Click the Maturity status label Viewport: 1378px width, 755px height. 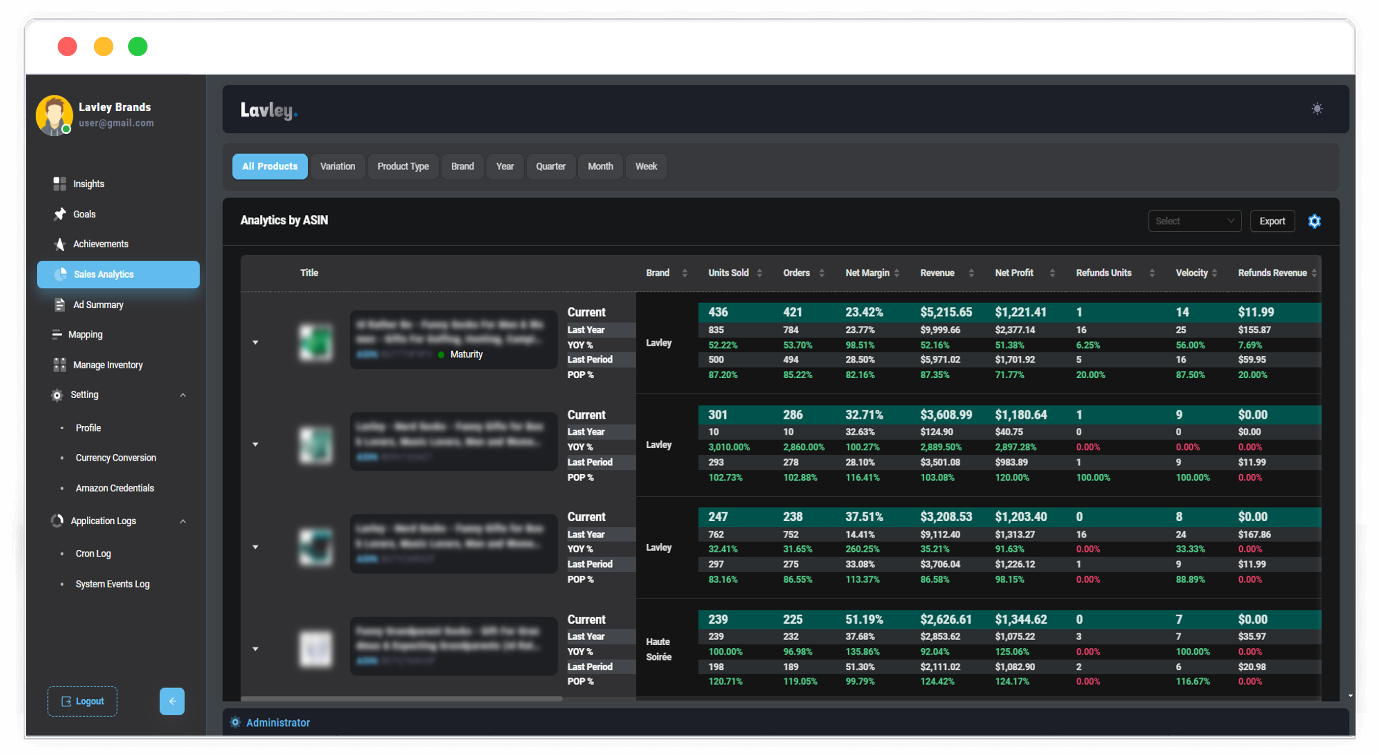coord(466,354)
